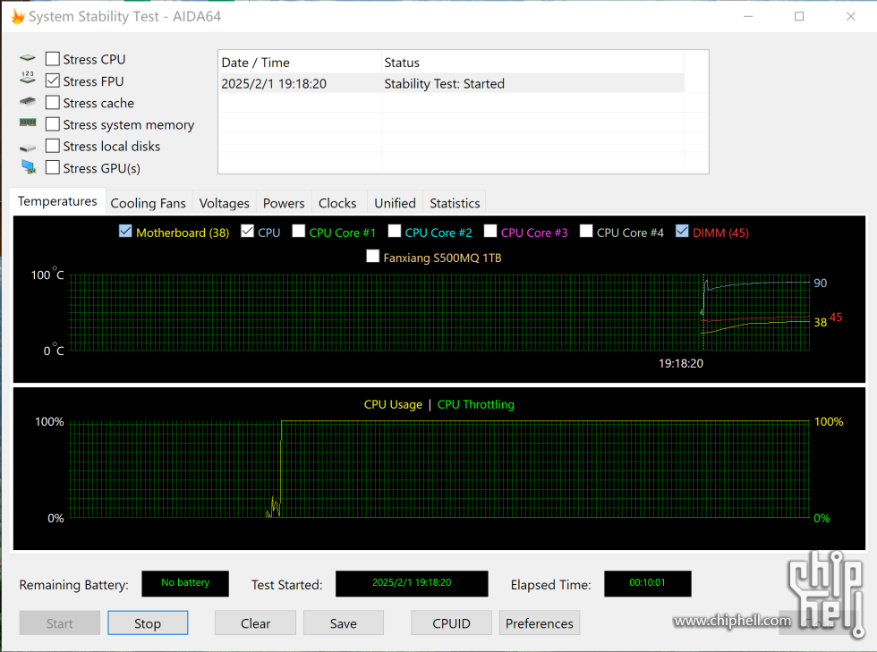Open Preferences
This screenshot has height=652, width=877.
pyautogui.click(x=540, y=622)
